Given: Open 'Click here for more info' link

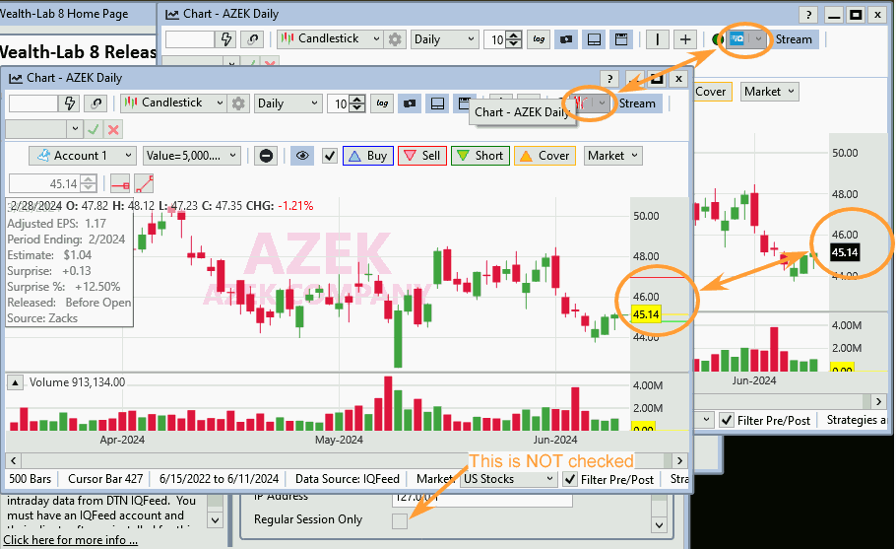Looking at the screenshot, I should 70,540.
